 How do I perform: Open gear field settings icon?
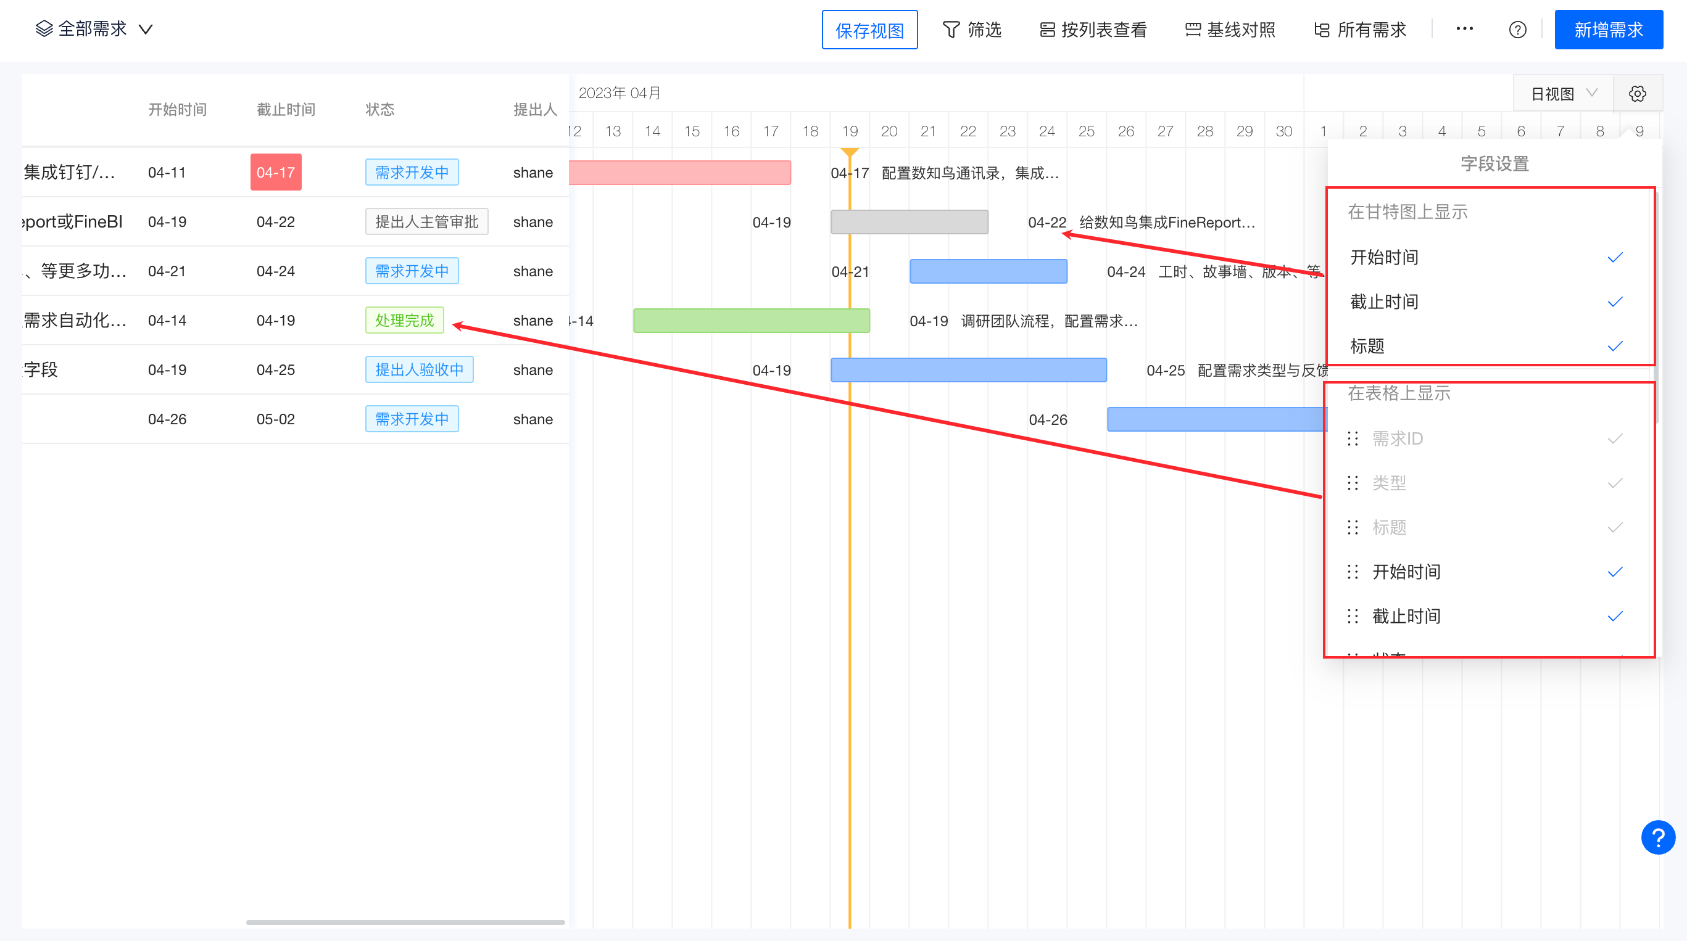(1637, 94)
